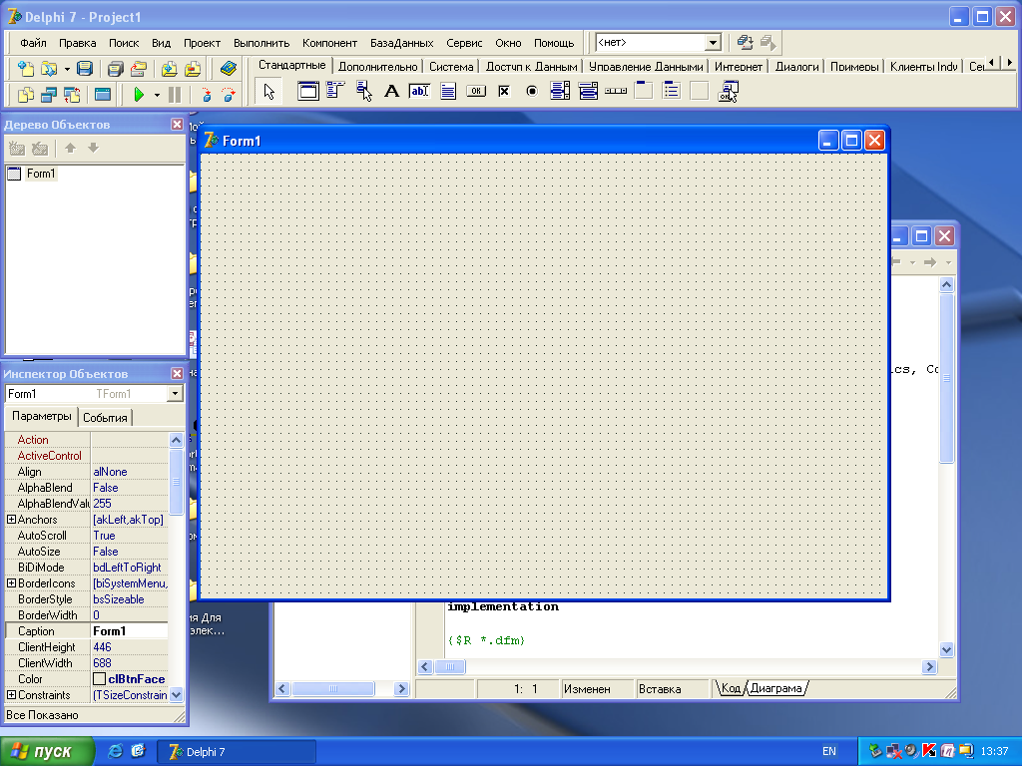
Task: Click the Color property clBtnFace swatch
Action: (99, 678)
